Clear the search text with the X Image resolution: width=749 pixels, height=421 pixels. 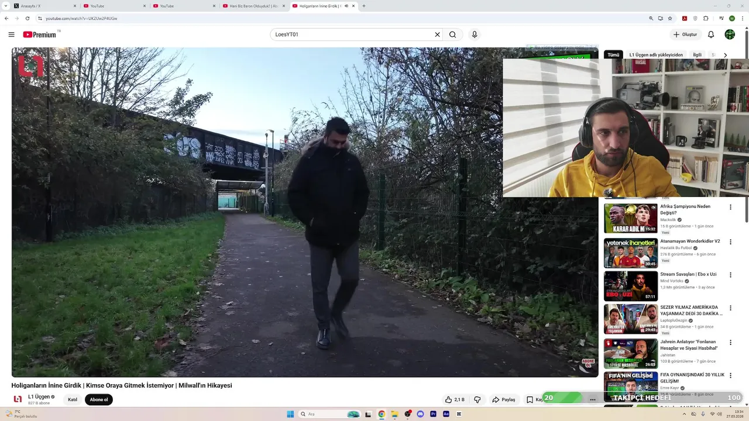pyautogui.click(x=437, y=34)
